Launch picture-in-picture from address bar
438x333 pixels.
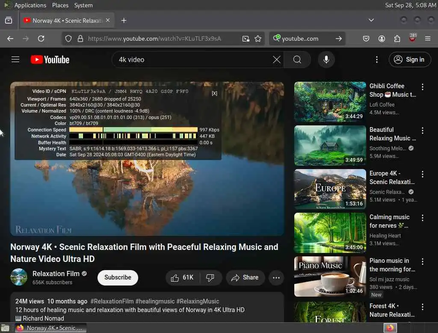[x=246, y=39]
